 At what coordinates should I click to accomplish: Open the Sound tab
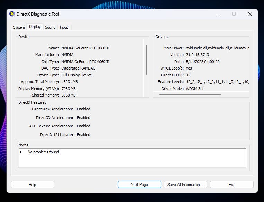point(50,27)
